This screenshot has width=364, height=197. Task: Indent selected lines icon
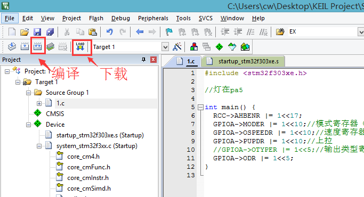[x=225, y=32]
